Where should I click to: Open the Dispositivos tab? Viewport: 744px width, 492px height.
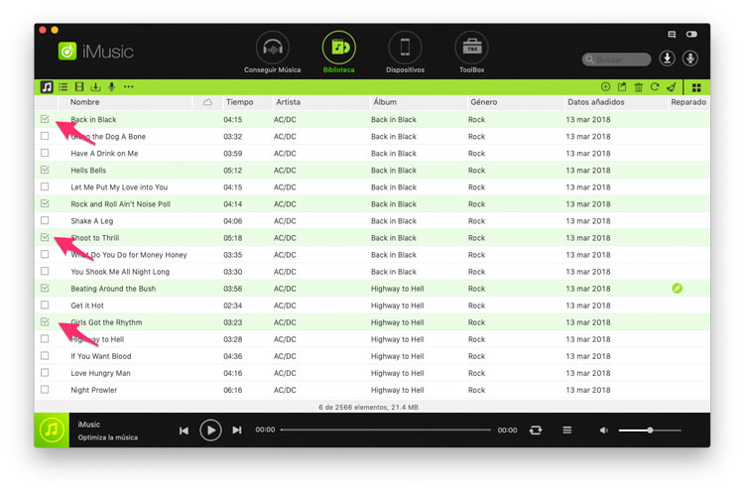tap(405, 53)
